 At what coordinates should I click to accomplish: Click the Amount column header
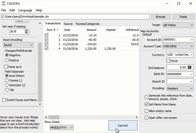coord(89,30)
